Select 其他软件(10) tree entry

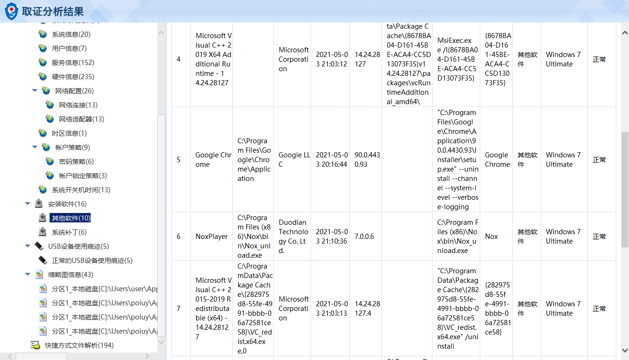(x=71, y=218)
